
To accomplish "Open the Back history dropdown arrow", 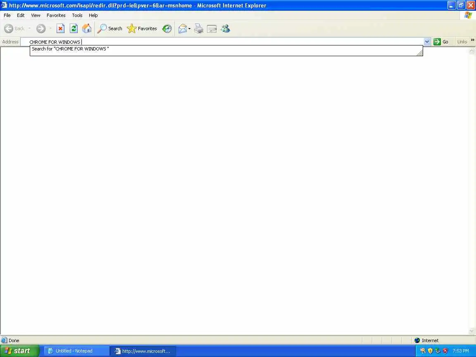I will tap(29, 29).
